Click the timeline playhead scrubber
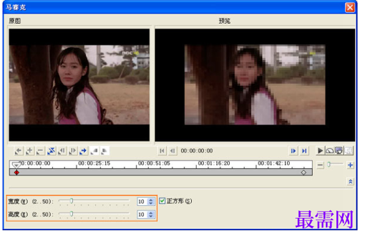This screenshot has height=239, width=365. coord(16,165)
